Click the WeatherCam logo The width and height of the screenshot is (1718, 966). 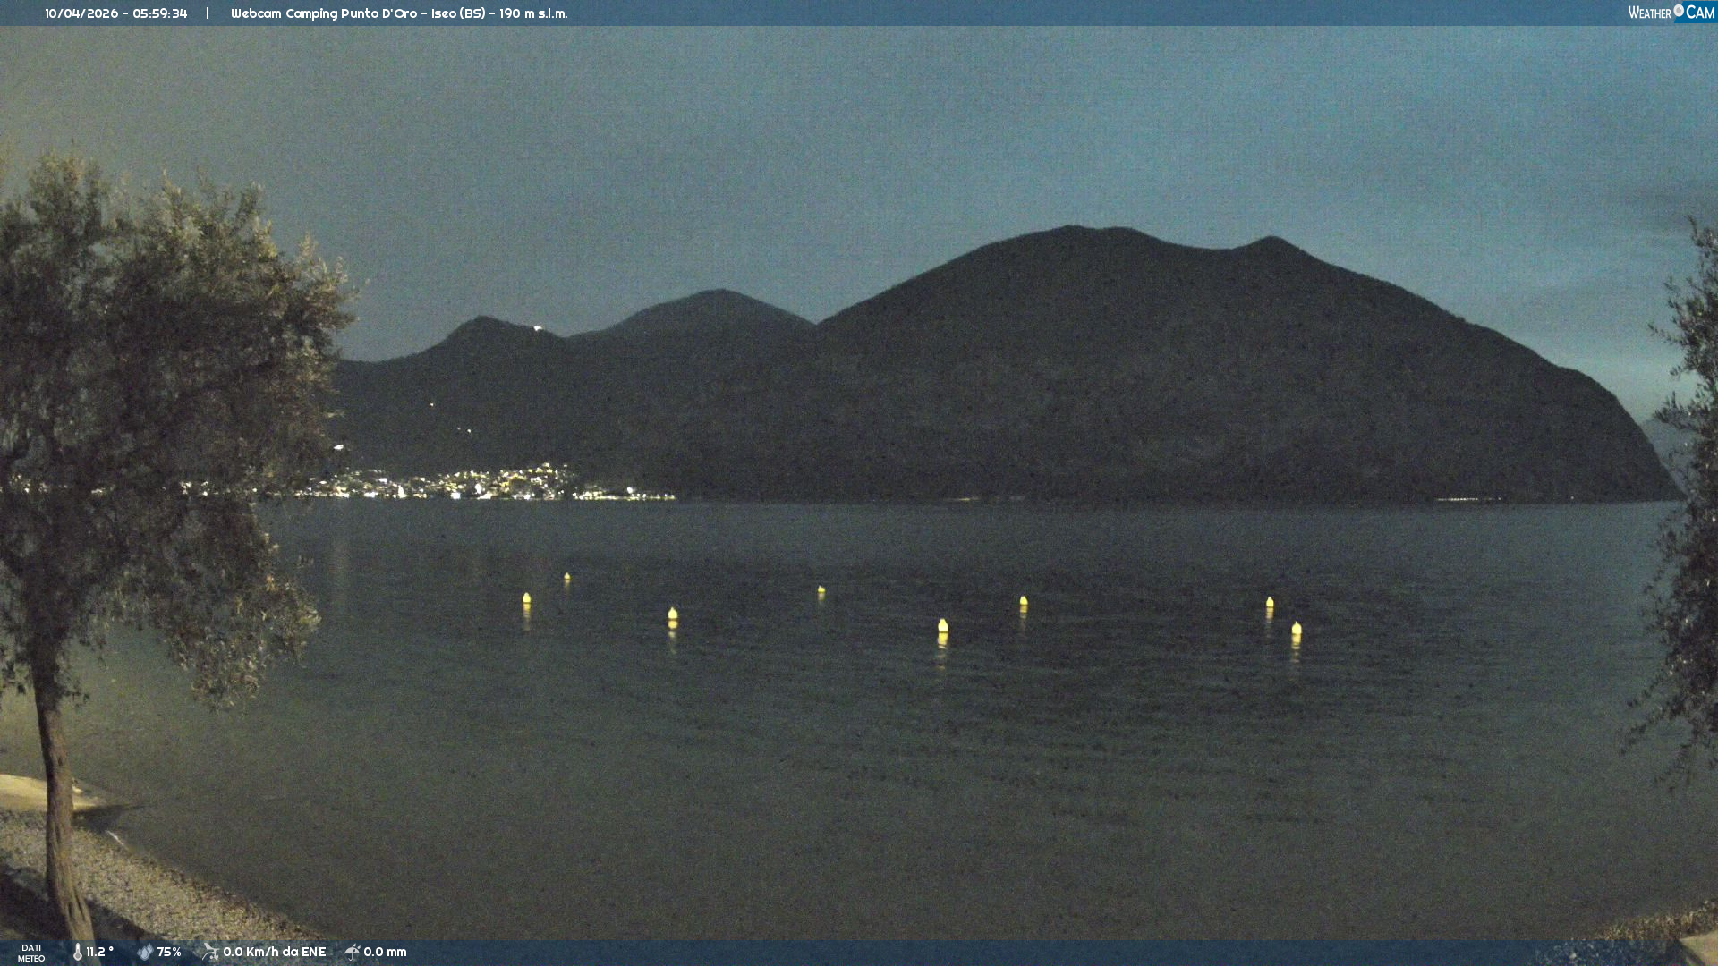(x=1671, y=12)
